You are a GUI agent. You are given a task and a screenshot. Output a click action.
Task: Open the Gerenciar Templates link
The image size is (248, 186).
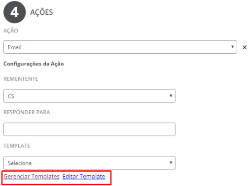point(32,177)
